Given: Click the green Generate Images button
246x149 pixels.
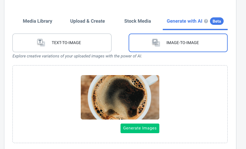Looking at the screenshot, I should [x=140, y=128].
